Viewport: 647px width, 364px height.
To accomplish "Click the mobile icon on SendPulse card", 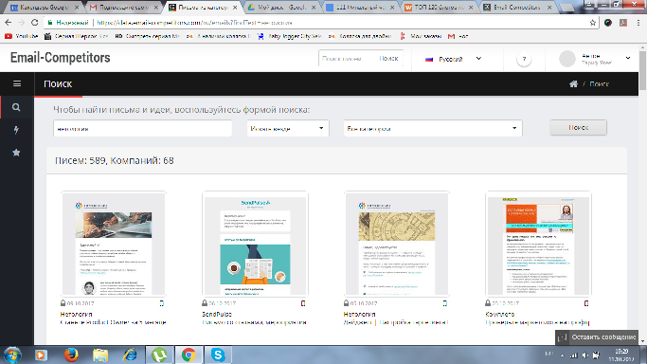I will click(303, 303).
